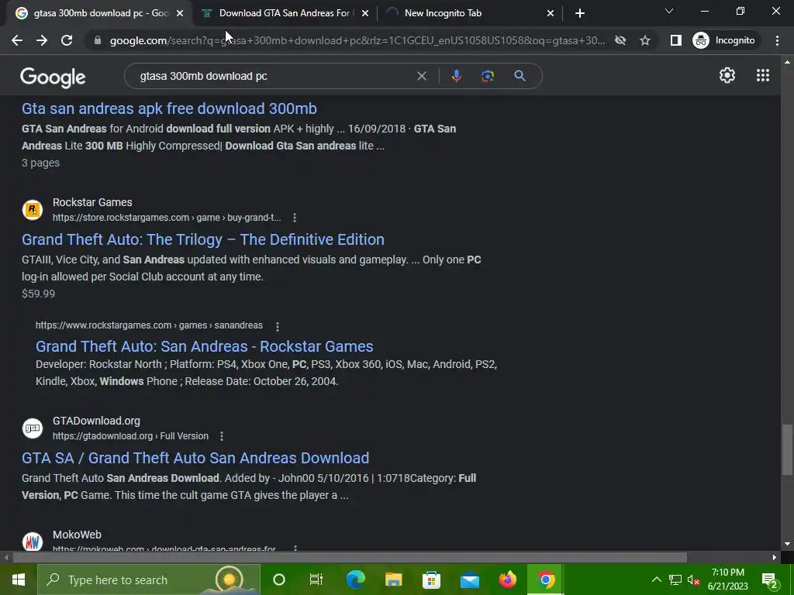Image resolution: width=794 pixels, height=595 pixels.
Task: Click the $59.99 price text
Action: click(x=39, y=294)
